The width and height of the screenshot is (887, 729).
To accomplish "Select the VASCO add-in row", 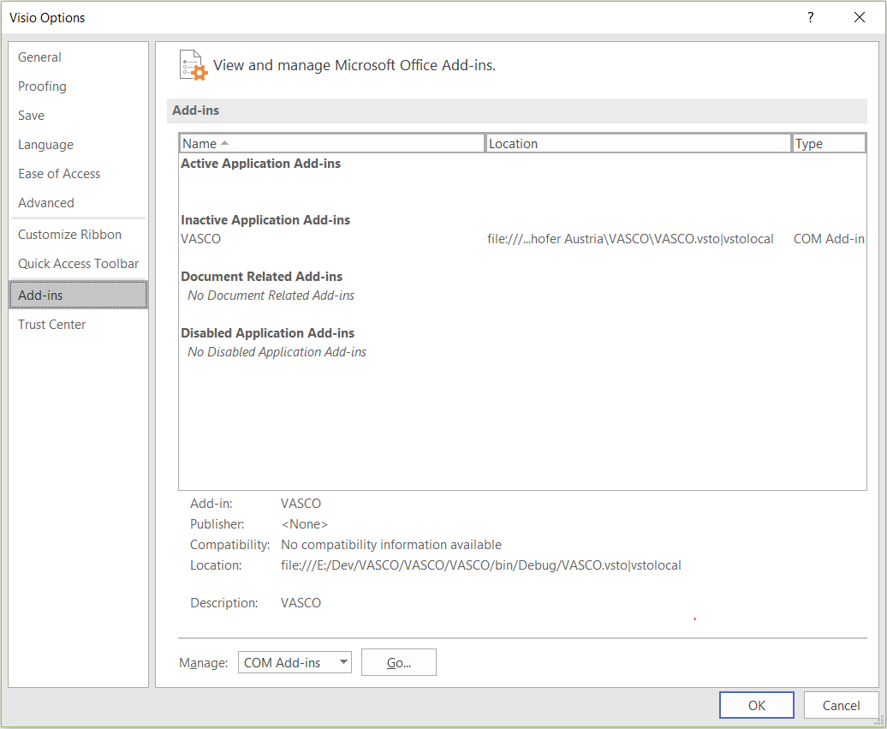I will (522, 239).
